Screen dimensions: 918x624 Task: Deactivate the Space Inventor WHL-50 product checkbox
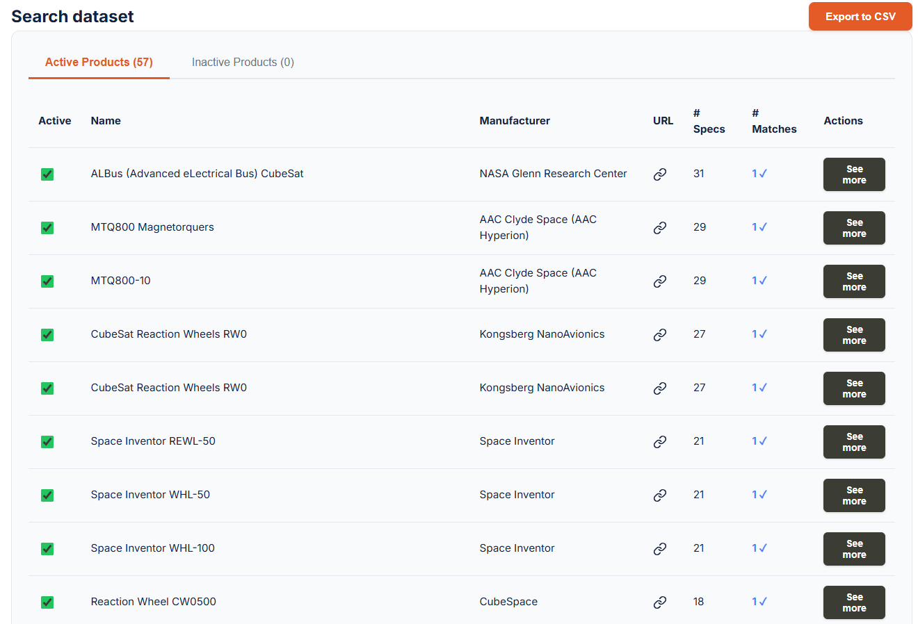(x=47, y=495)
